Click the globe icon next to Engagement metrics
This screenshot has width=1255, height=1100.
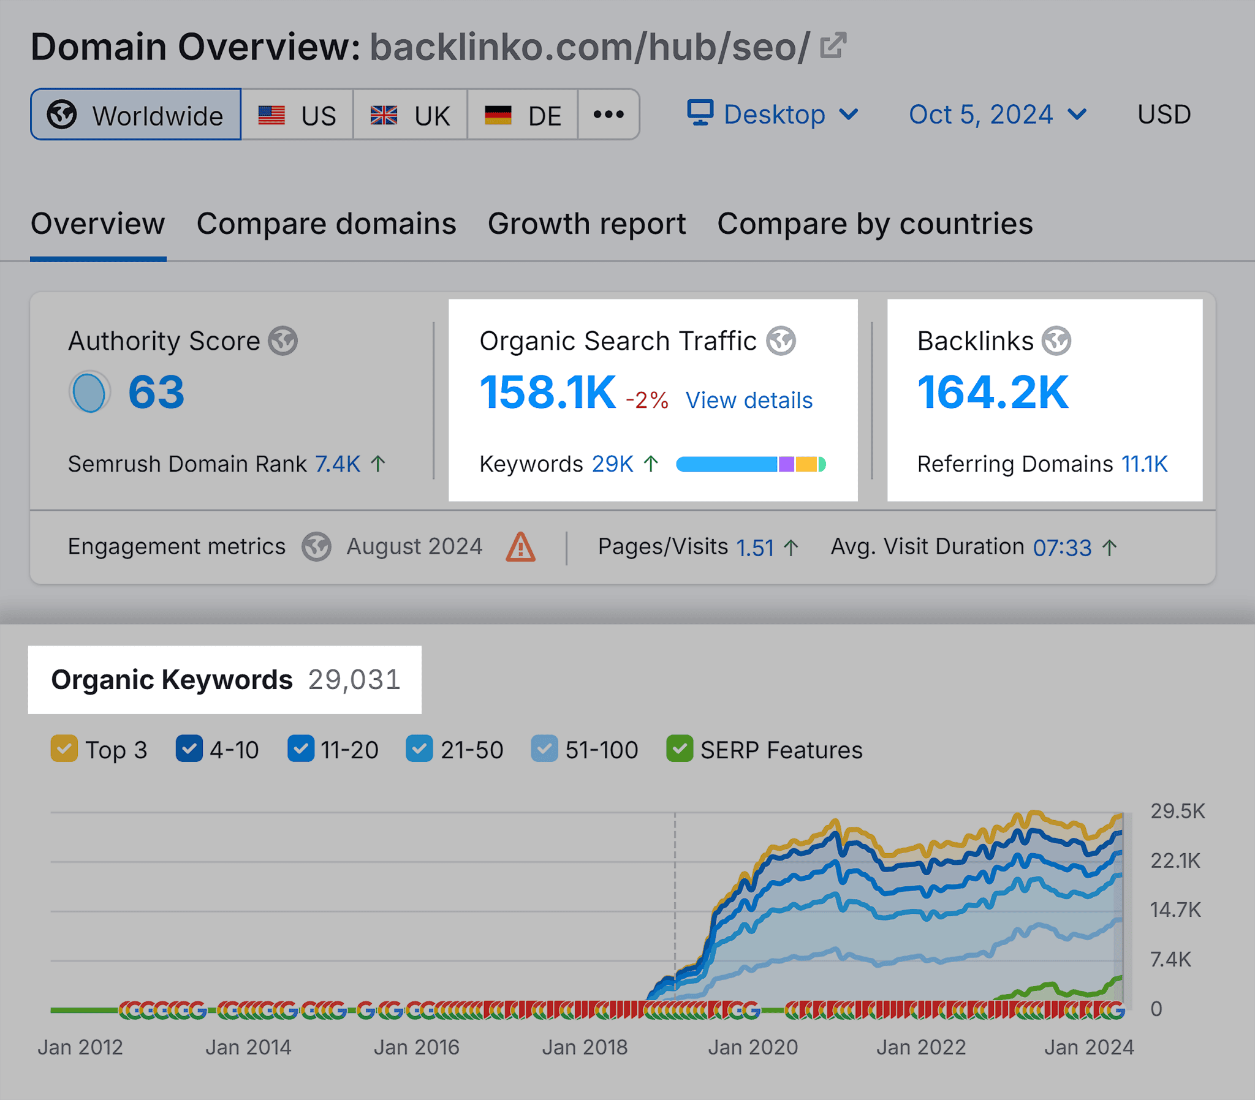click(x=316, y=546)
